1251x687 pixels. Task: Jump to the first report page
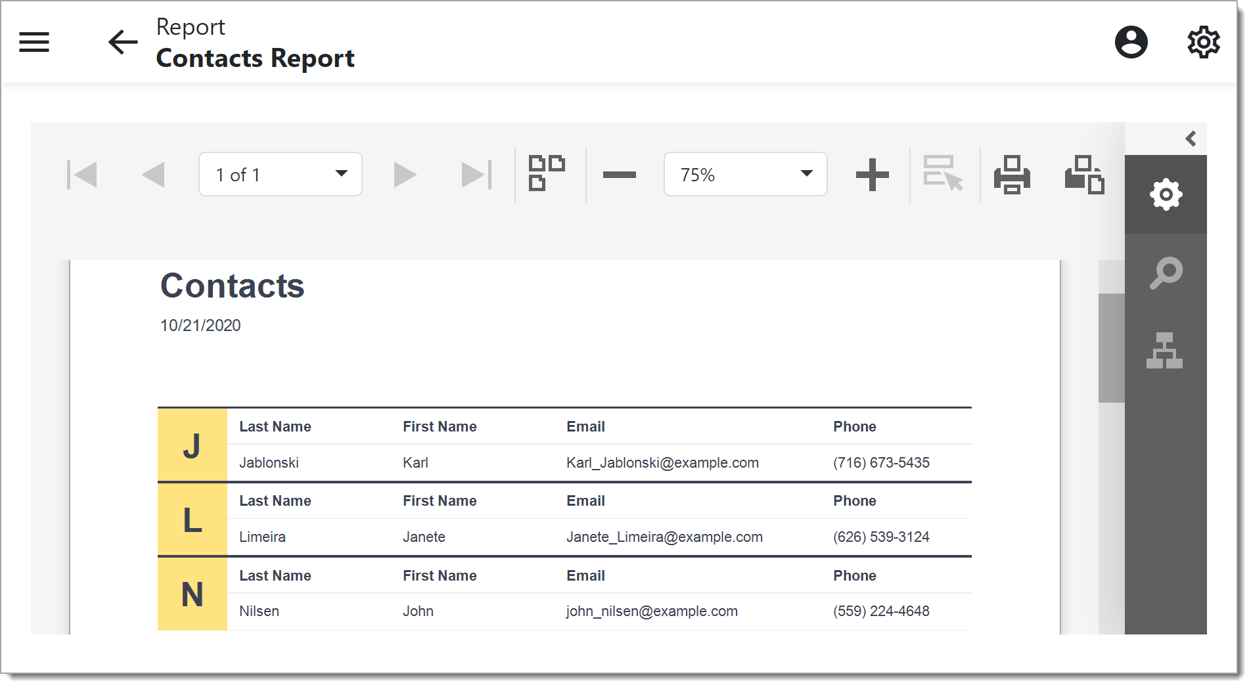point(82,175)
